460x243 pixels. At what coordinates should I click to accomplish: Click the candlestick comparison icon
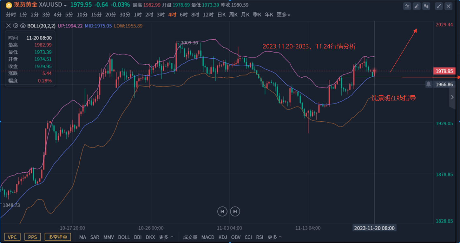tap(426, 6)
